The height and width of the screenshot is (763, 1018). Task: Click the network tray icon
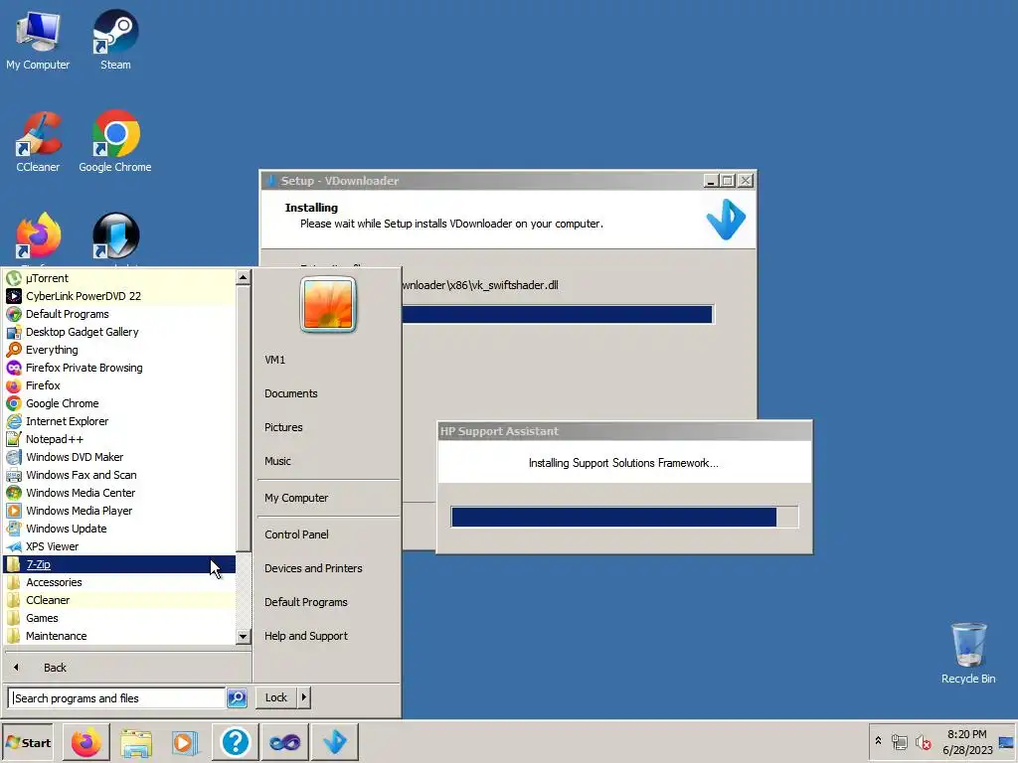899,741
